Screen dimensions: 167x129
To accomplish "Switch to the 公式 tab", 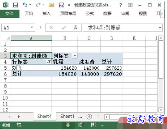I will tap(90, 14).
